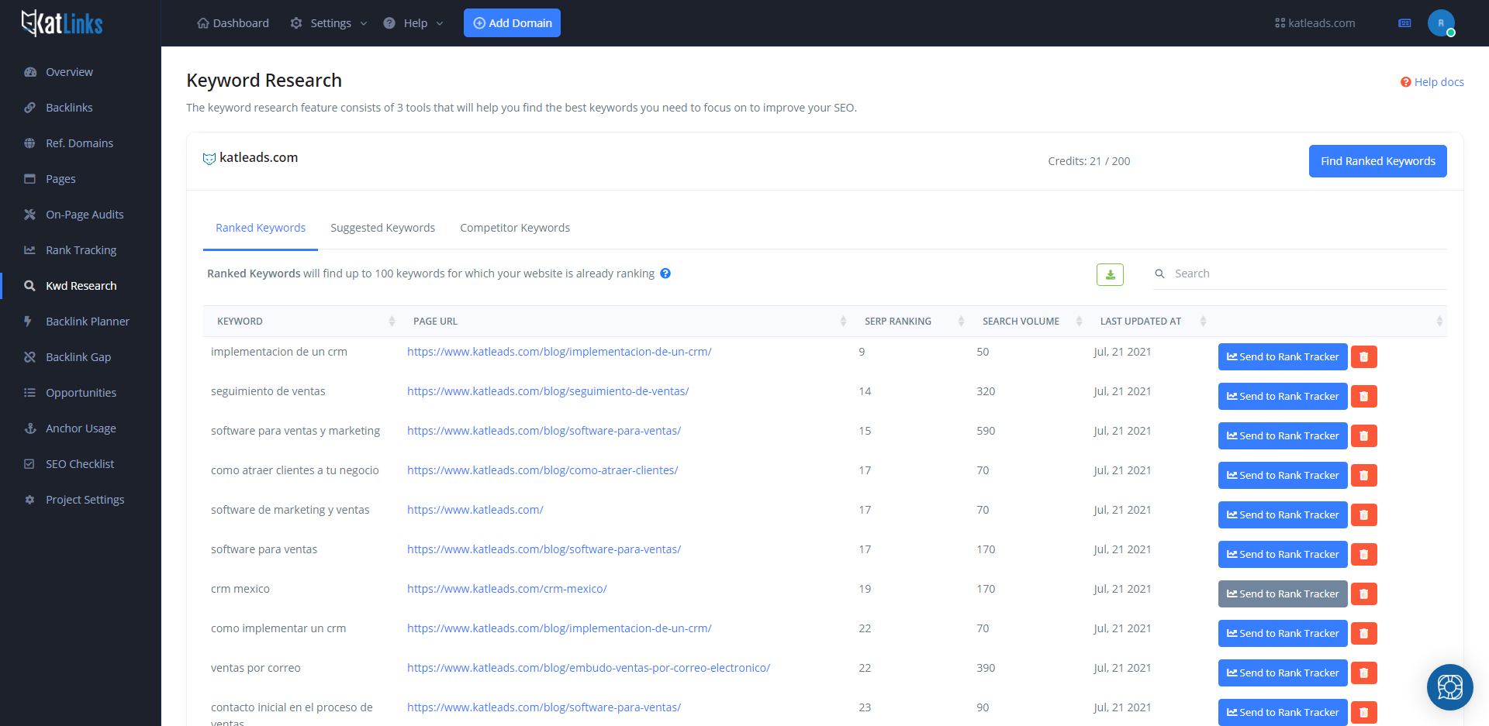Open Overview from the sidebar
Viewport: 1489px width, 726px height.
[69, 72]
